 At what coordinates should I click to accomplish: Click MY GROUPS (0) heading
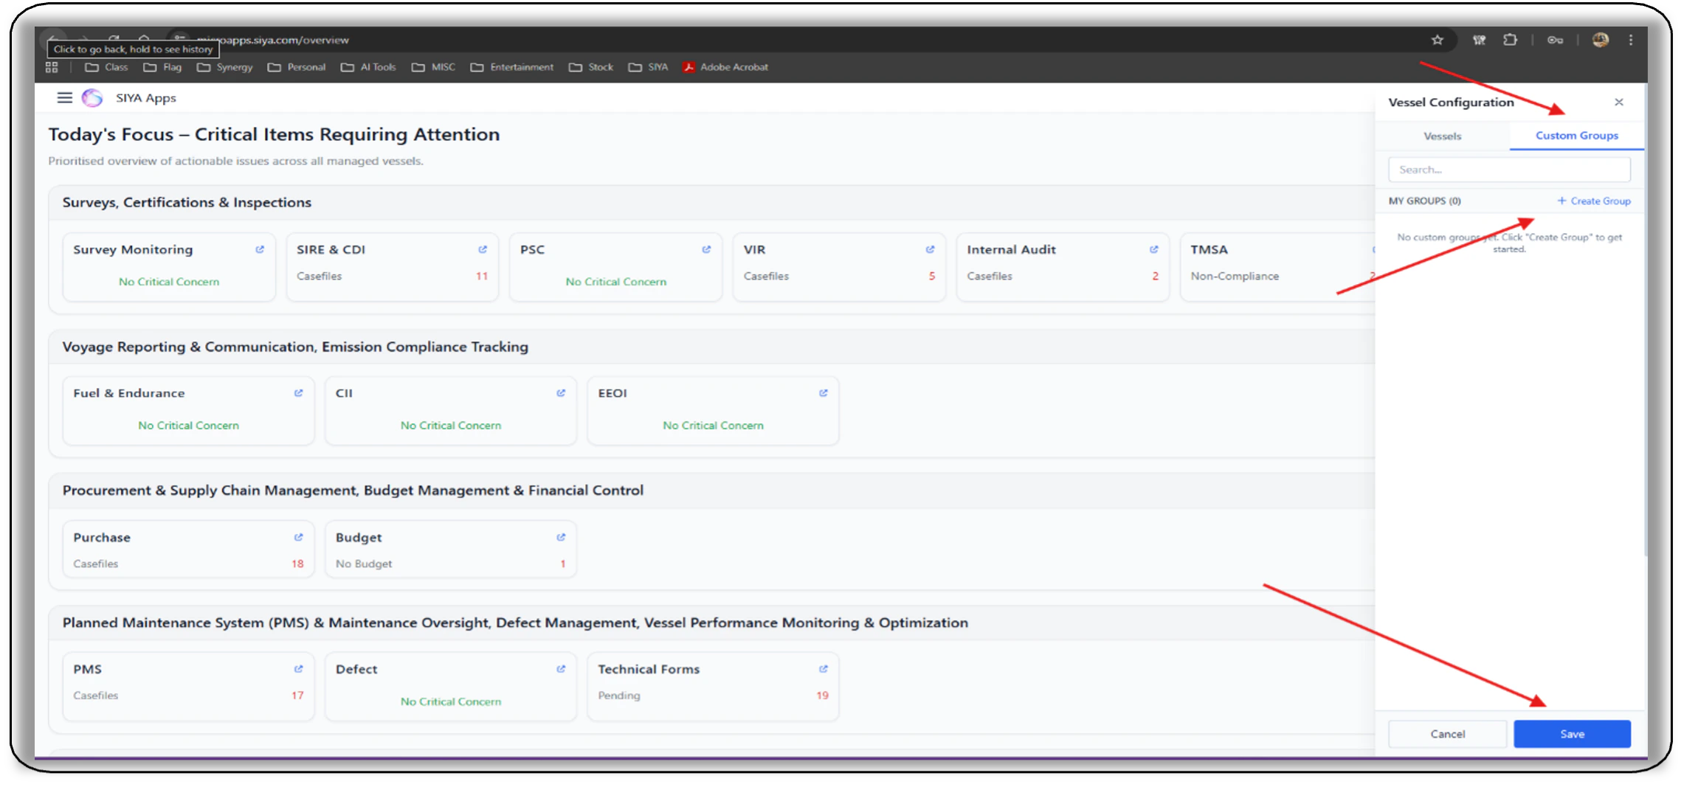[x=1424, y=201]
